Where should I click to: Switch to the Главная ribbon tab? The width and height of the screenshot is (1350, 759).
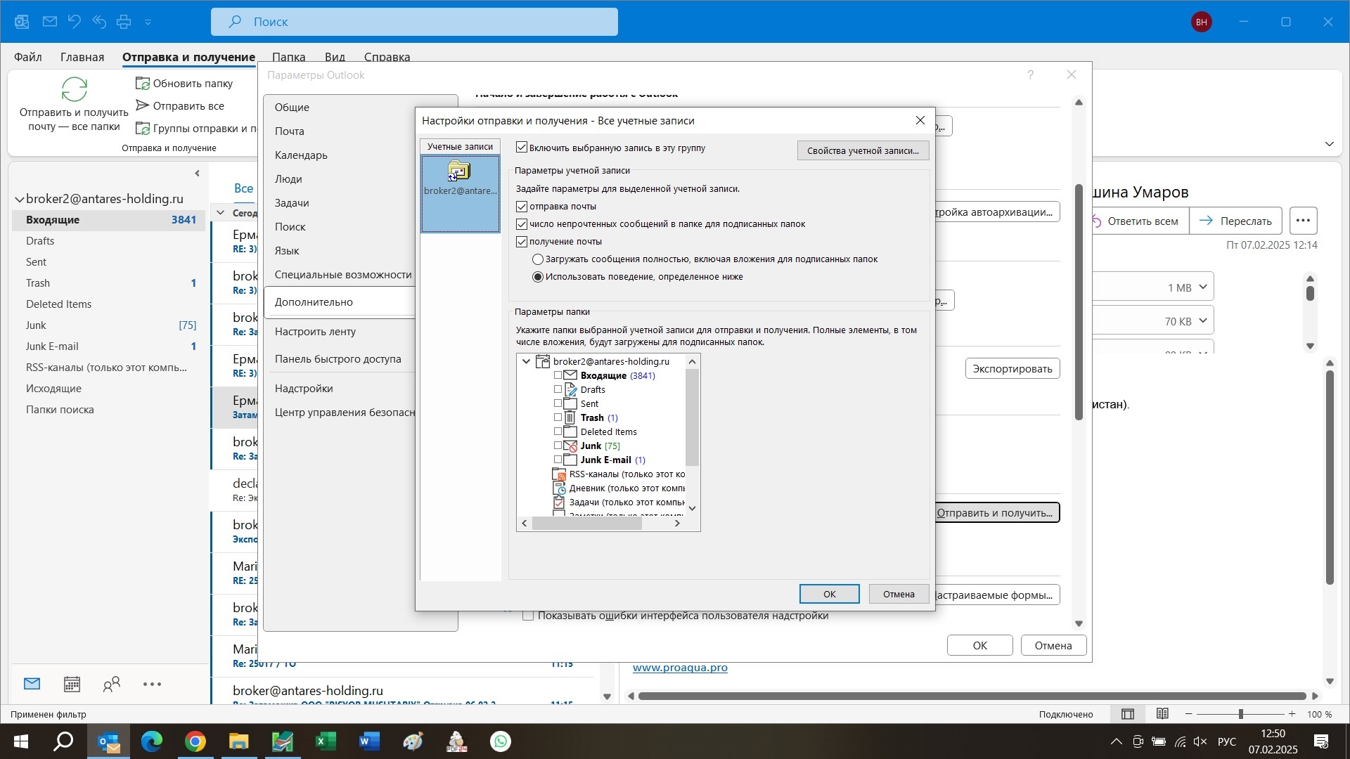pos(82,57)
